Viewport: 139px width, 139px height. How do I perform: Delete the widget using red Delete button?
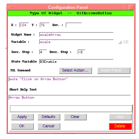(120, 126)
